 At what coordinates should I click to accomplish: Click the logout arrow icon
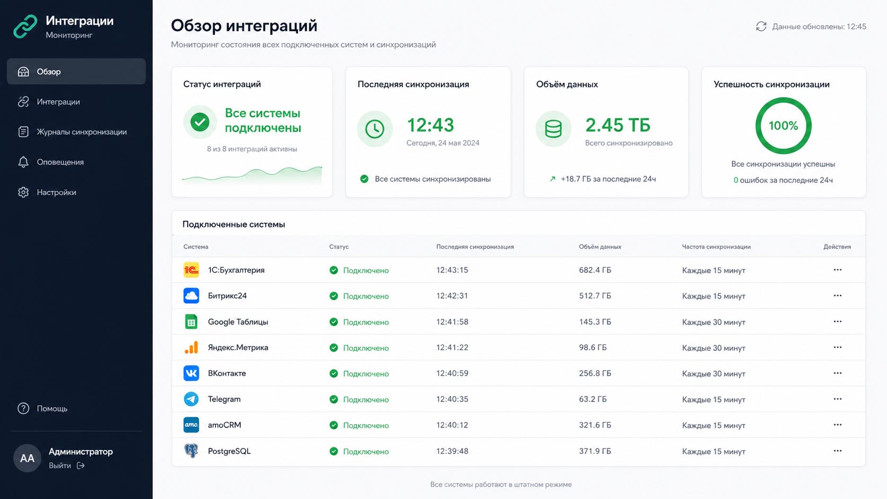pyautogui.click(x=81, y=466)
